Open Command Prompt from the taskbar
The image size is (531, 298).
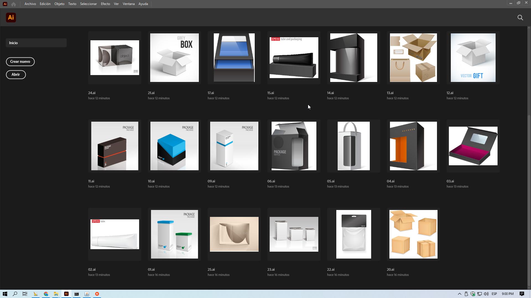click(77, 294)
